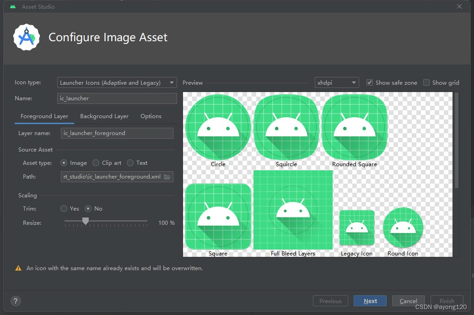
Task: Set Trim to Yes
Action: coord(64,208)
